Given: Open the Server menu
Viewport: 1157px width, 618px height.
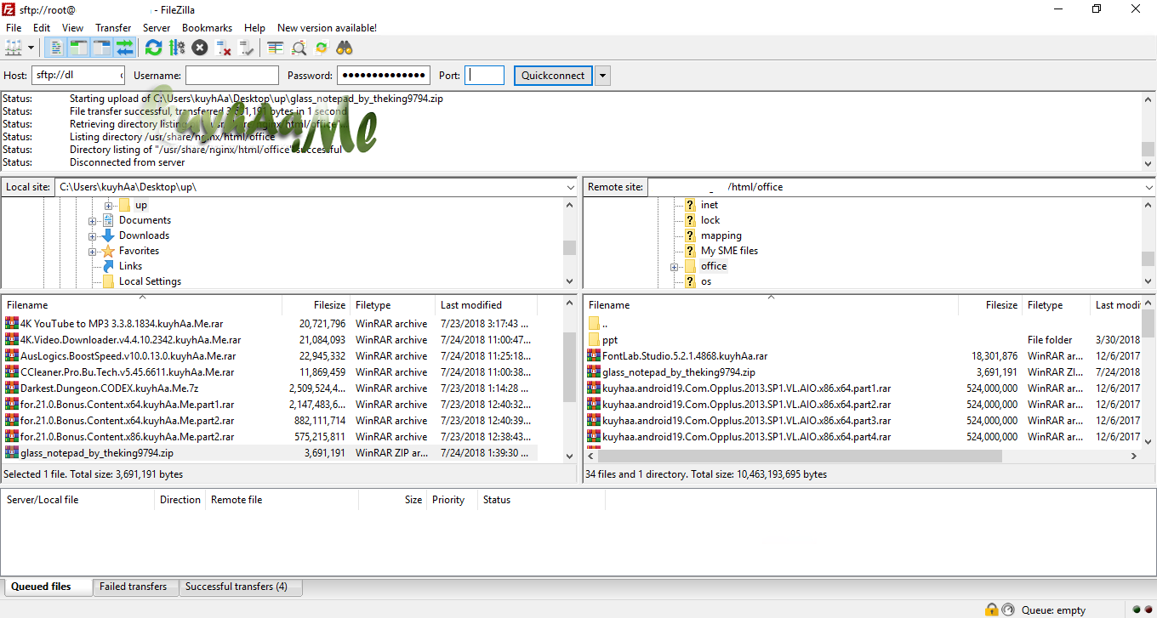Looking at the screenshot, I should pos(157,27).
